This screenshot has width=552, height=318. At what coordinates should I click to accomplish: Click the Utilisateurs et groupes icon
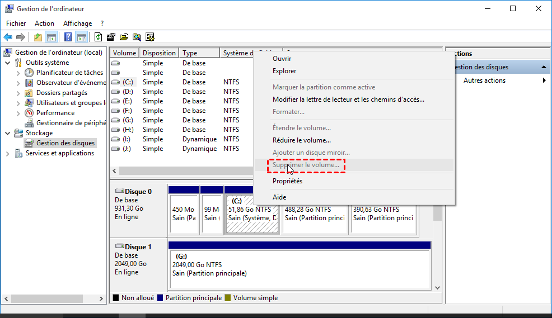(29, 103)
